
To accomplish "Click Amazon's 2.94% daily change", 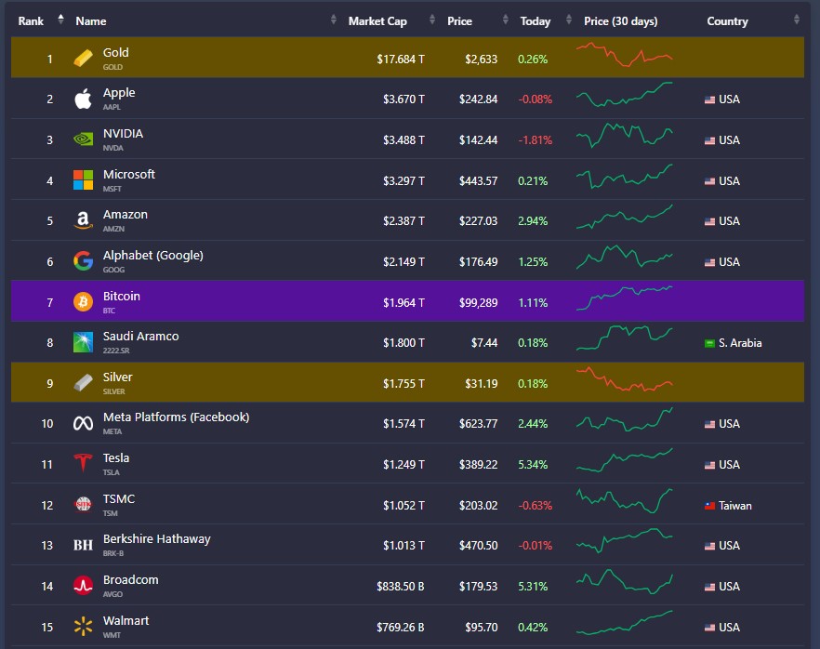I will pyautogui.click(x=533, y=221).
